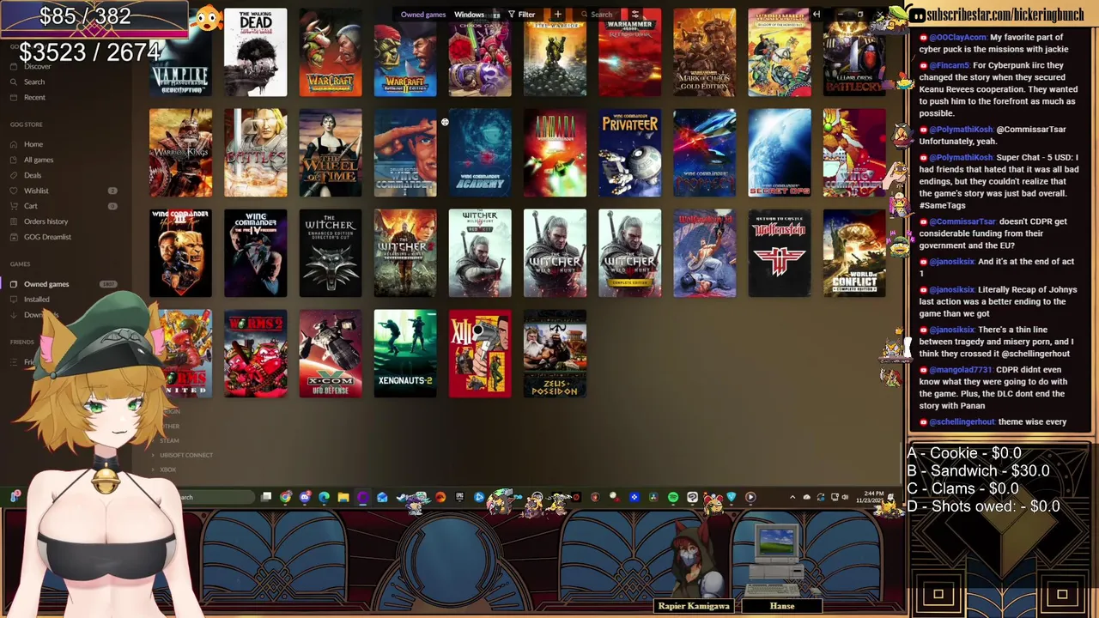Open the Zeus + Poseidon tile
Screen dimensions: 1099x618
[x=556, y=354]
